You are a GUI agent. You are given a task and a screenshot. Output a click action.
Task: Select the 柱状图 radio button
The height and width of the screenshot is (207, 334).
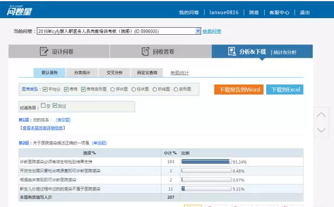(x=133, y=90)
